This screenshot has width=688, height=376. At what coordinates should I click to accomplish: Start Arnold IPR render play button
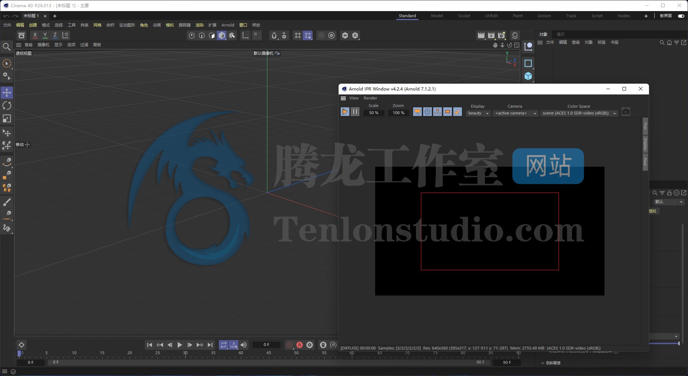point(345,112)
